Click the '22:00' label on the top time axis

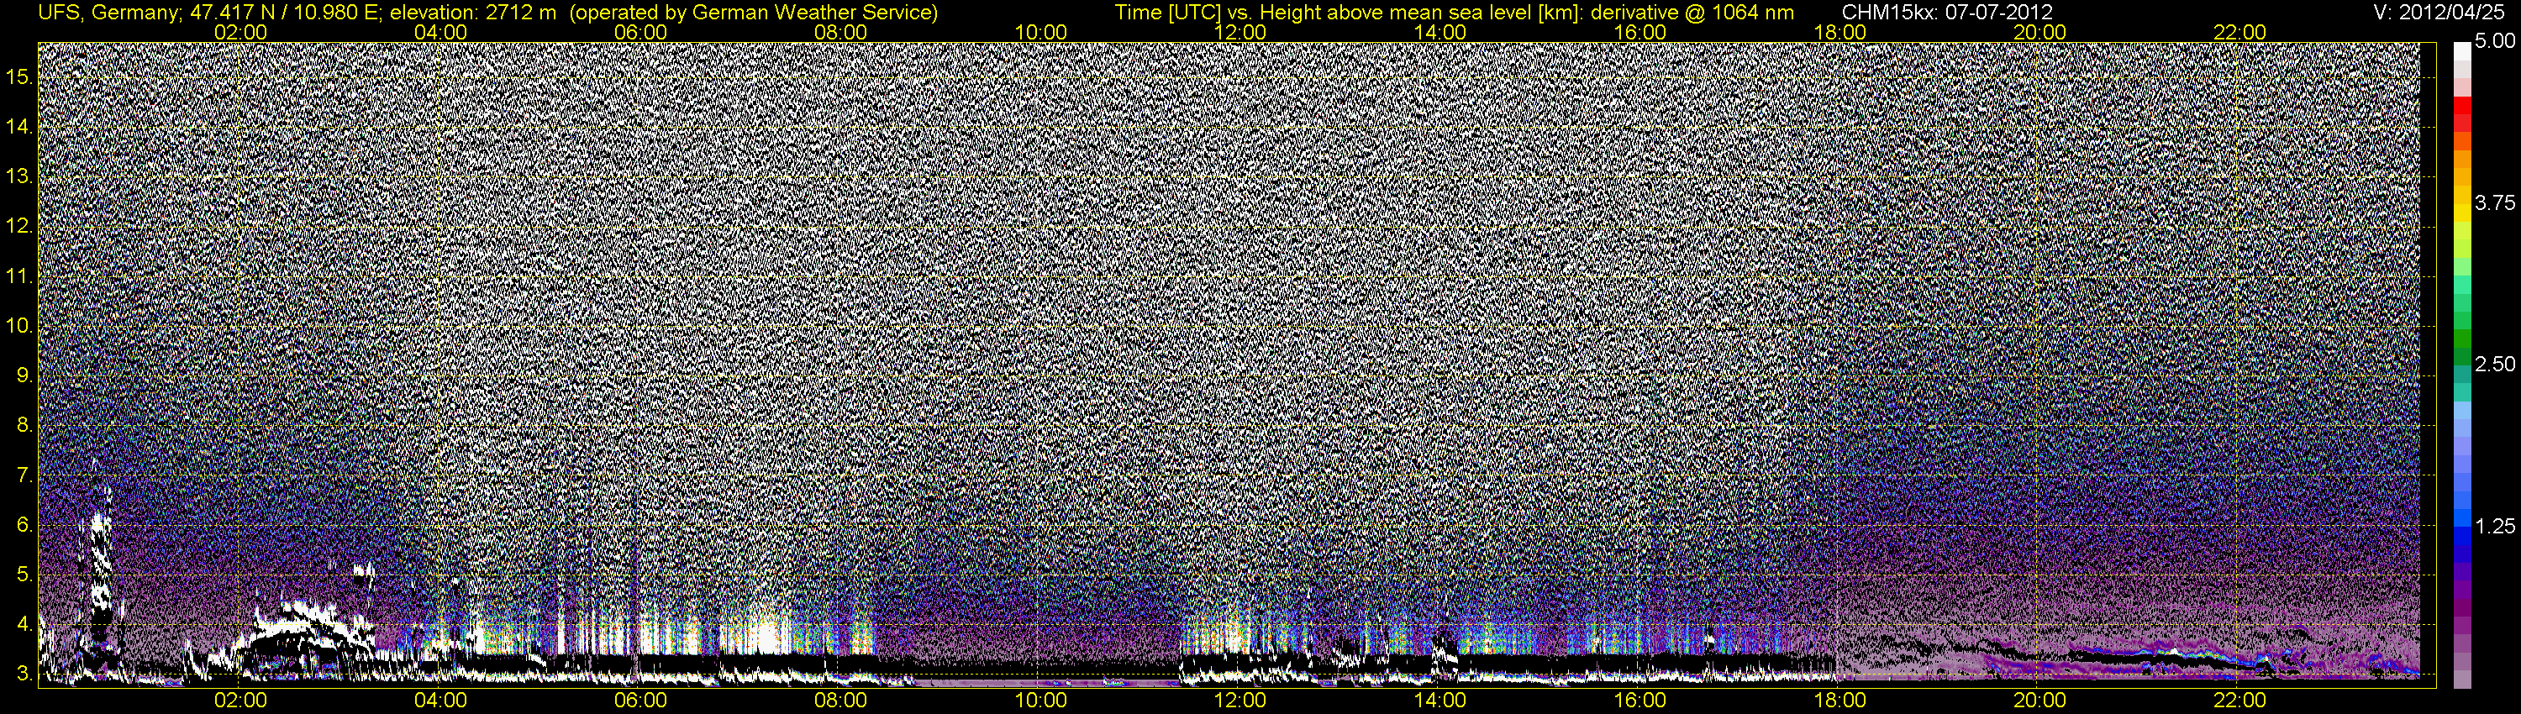[2240, 34]
